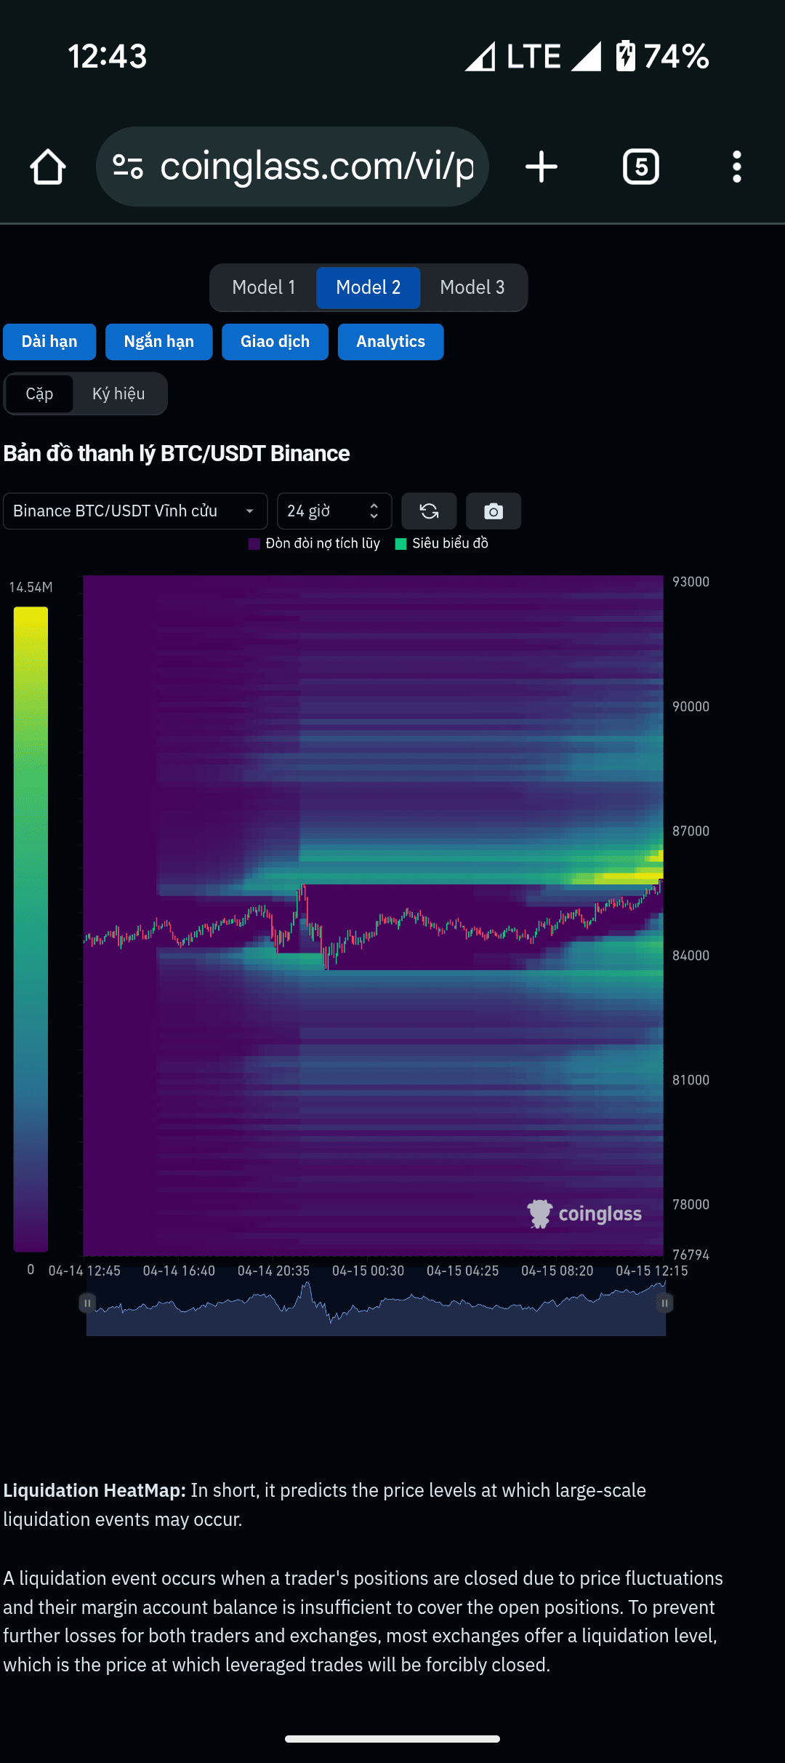Take chart snapshot with camera icon
The height and width of the screenshot is (1763, 785).
pos(494,511)
